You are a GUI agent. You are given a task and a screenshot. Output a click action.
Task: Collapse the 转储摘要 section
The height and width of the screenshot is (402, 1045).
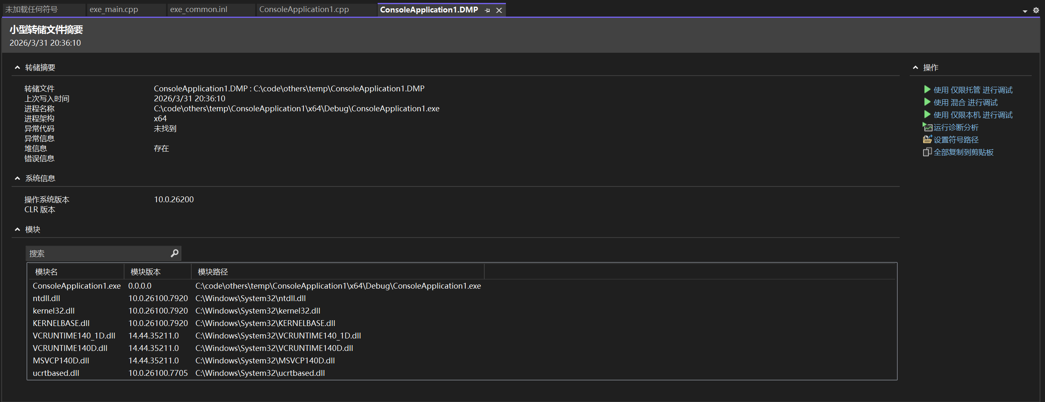(17, 67)
